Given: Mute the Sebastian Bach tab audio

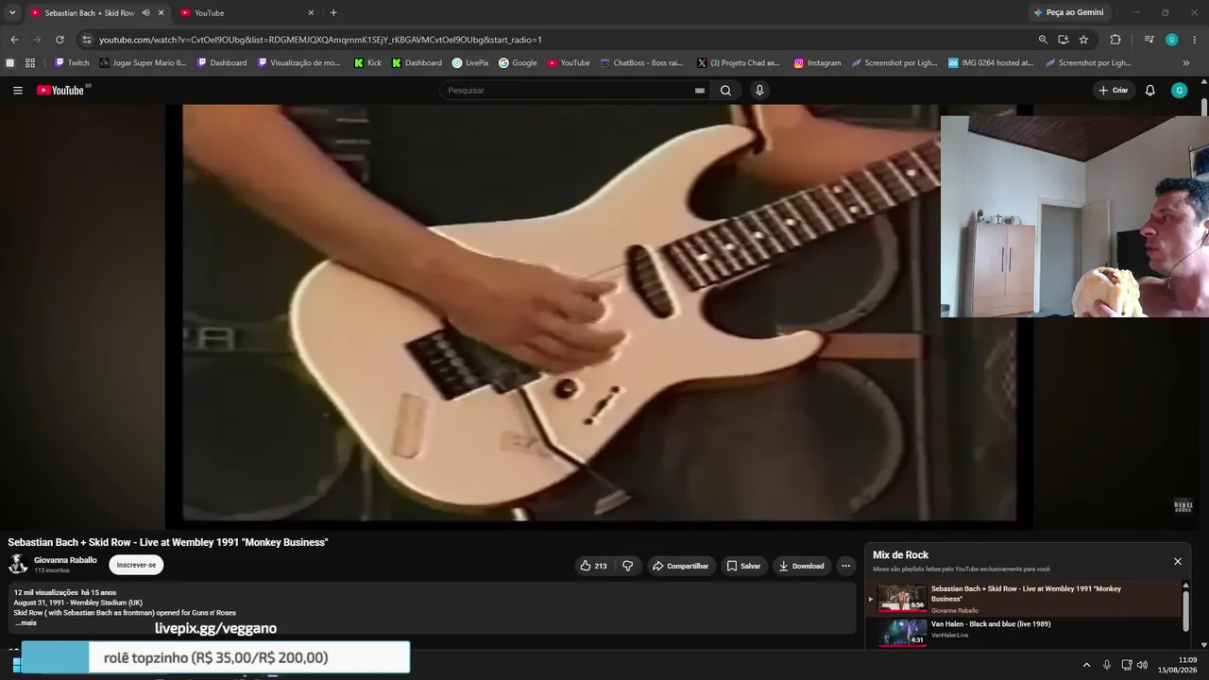Looking at the screenshot, I should coord(145,13).
